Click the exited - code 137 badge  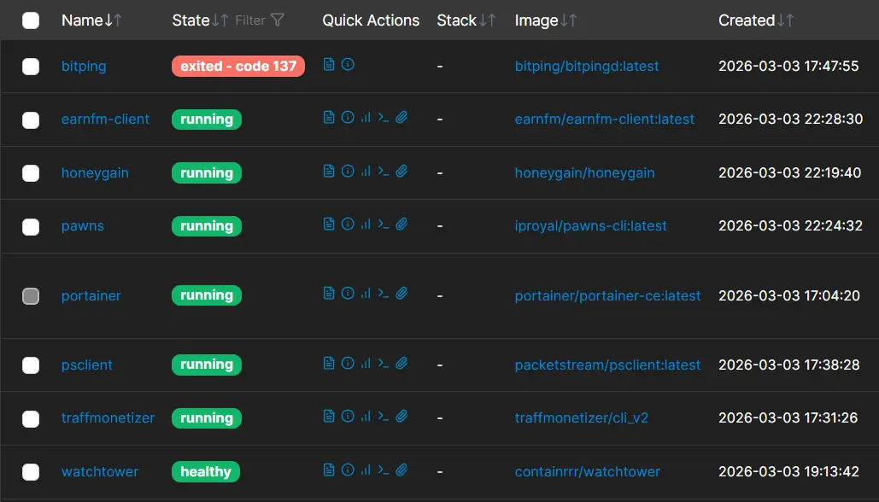(238, 66)
